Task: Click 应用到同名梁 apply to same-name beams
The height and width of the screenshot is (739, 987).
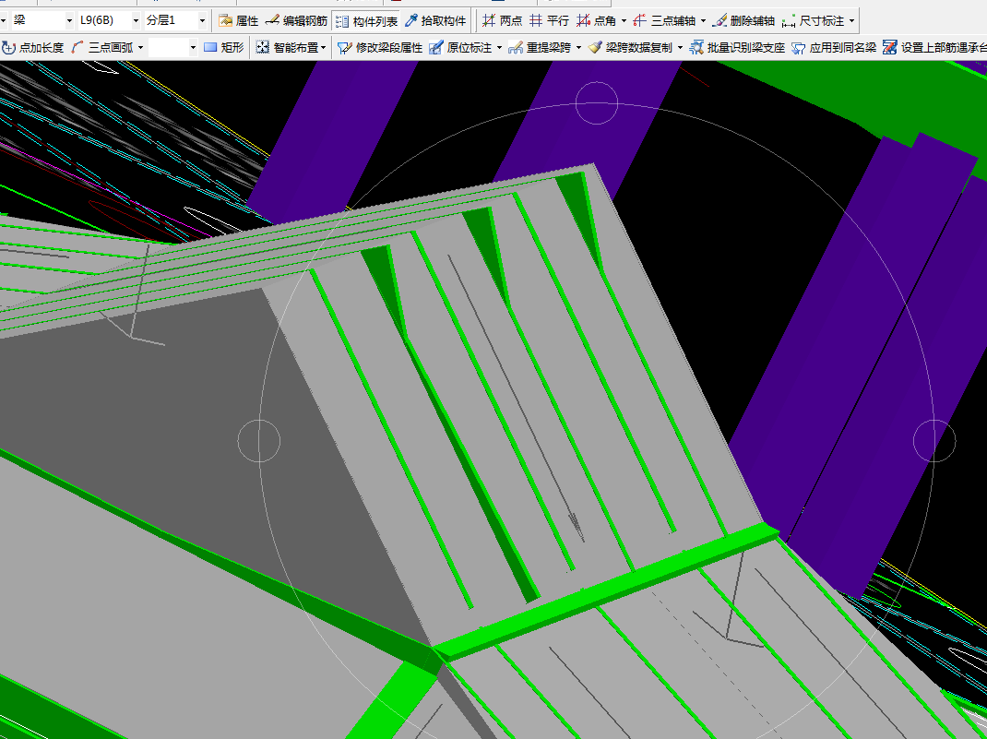Action: click(834, 47)
